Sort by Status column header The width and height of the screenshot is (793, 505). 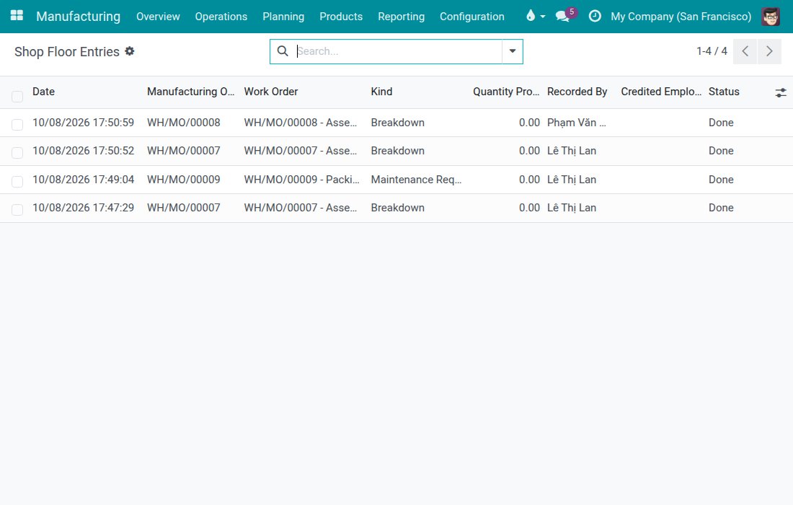pos(724,92)
